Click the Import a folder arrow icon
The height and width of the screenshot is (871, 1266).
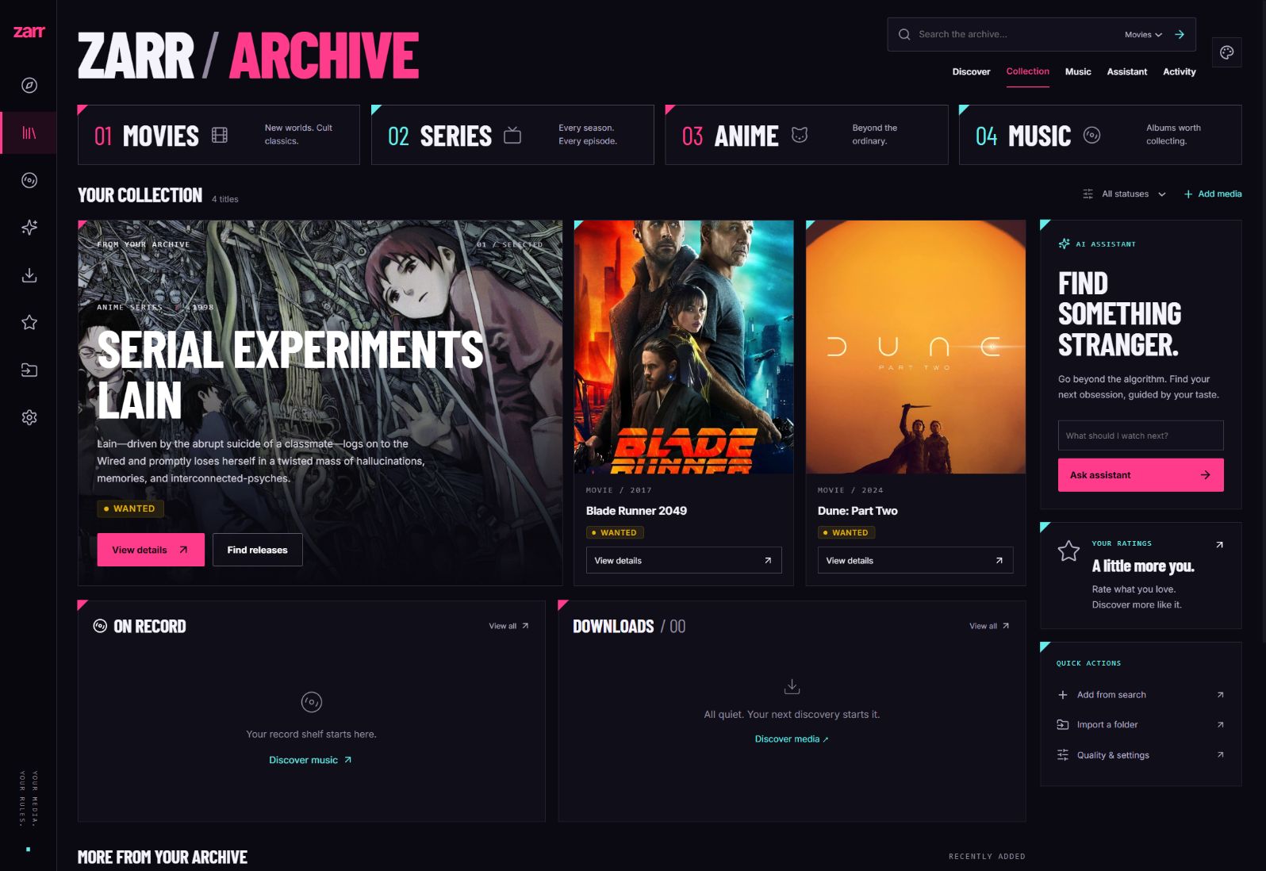(1220, 724)
